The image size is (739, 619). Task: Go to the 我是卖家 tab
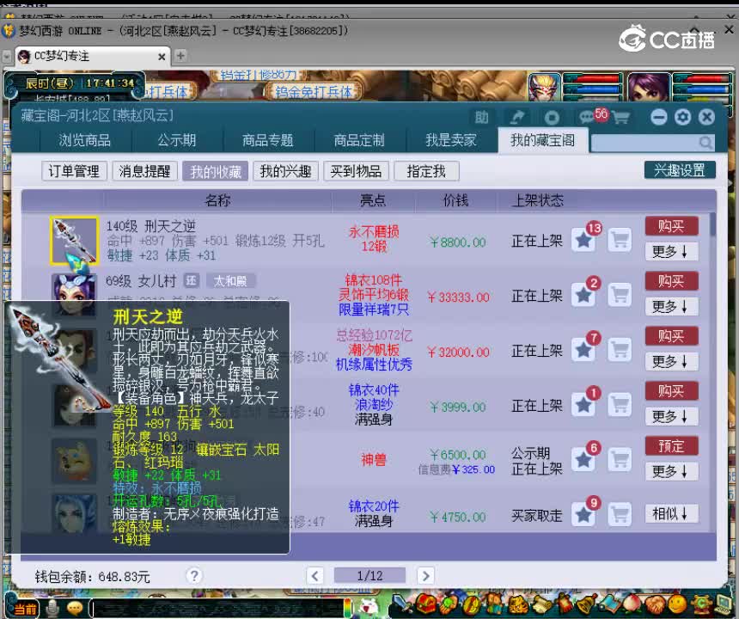(450, 140)
